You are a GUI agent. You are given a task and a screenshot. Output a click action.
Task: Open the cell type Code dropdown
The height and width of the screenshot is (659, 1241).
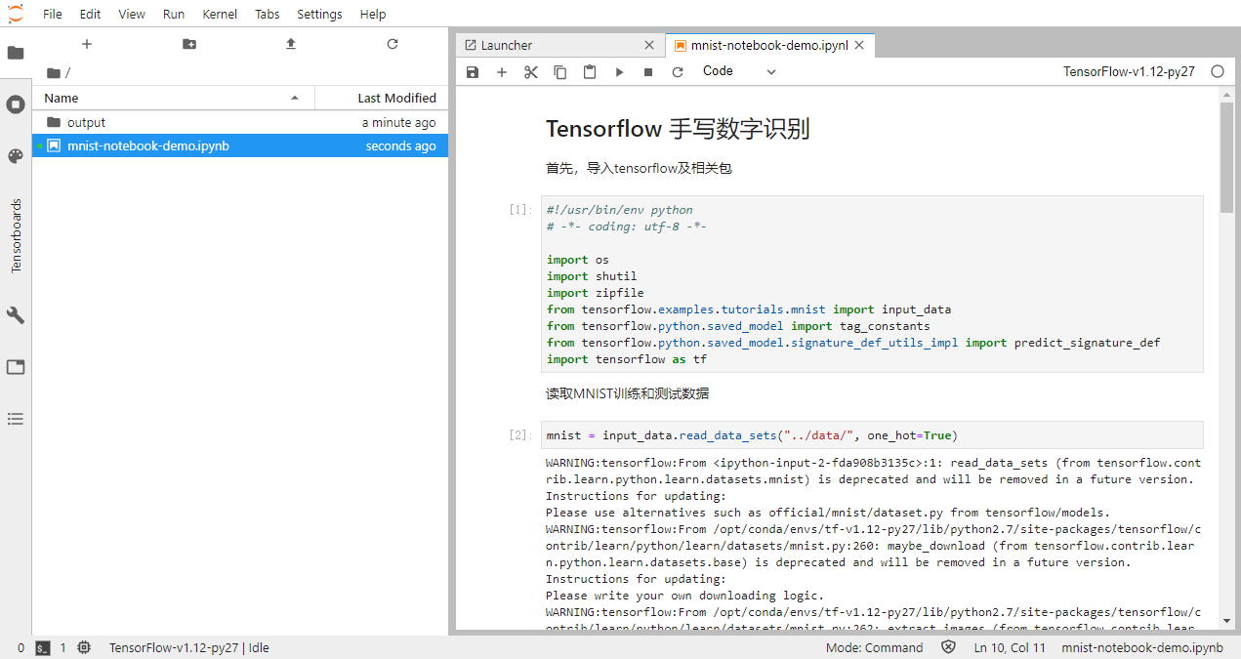[x=739, y=71]
